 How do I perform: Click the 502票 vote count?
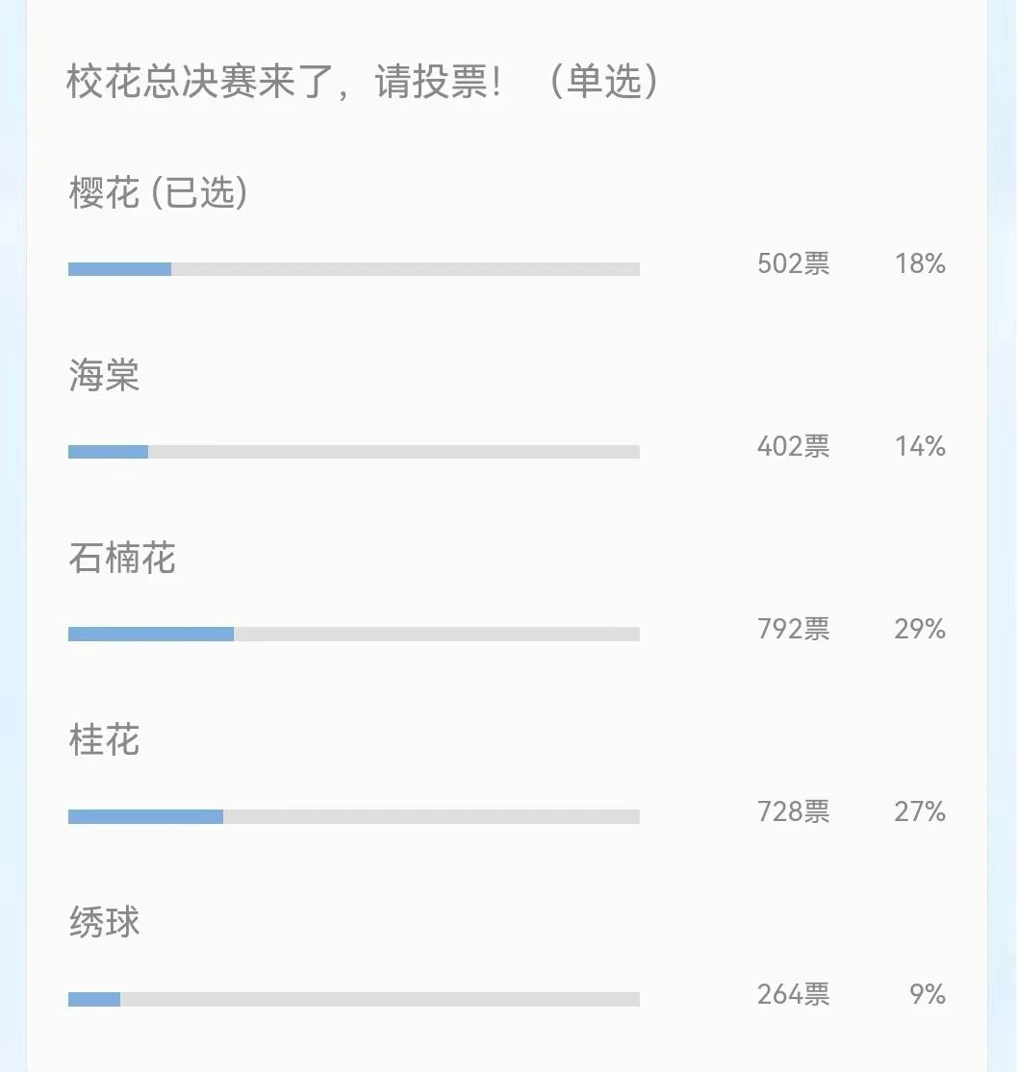(x=793, y=263)
